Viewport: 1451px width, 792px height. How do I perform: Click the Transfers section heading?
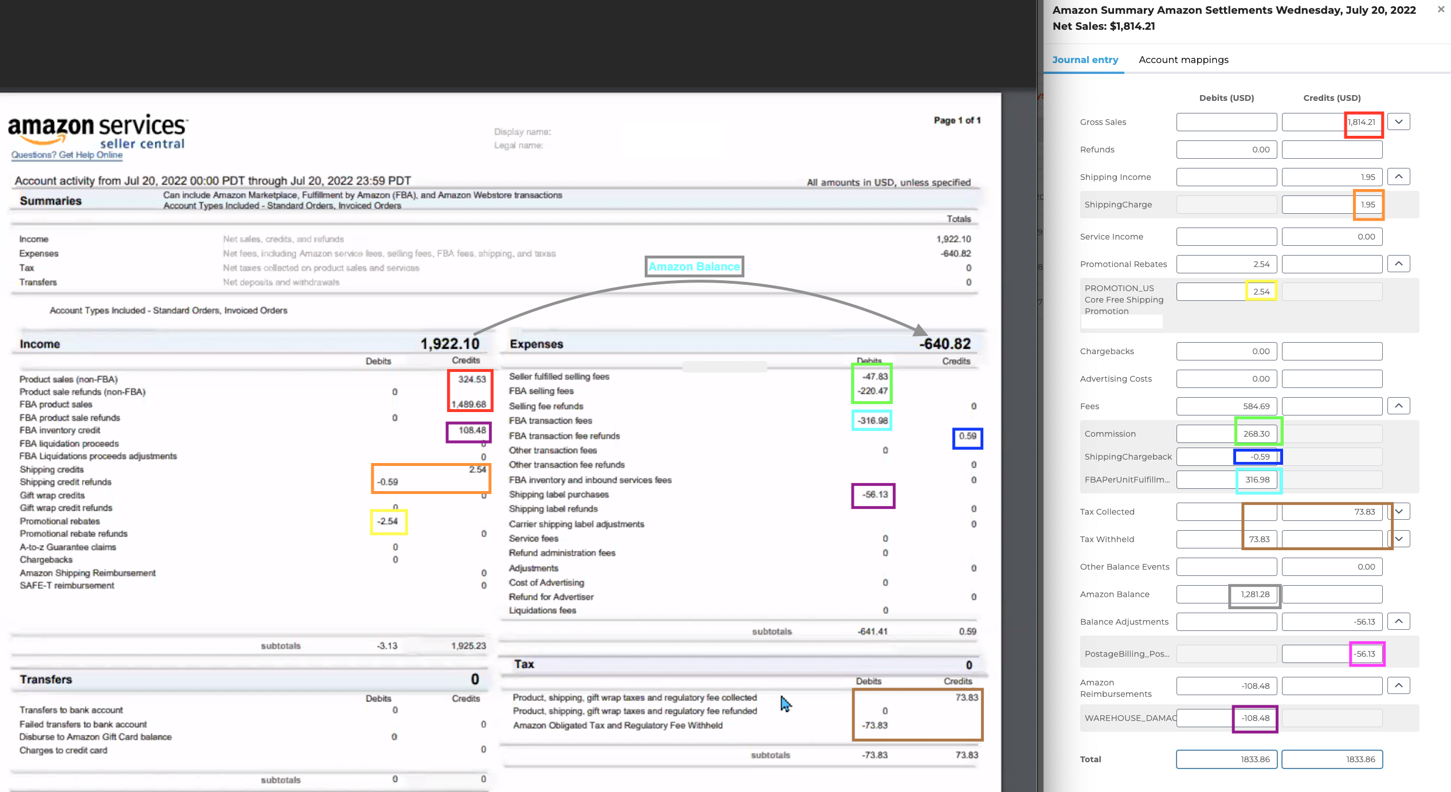click(x=46, y=680)
